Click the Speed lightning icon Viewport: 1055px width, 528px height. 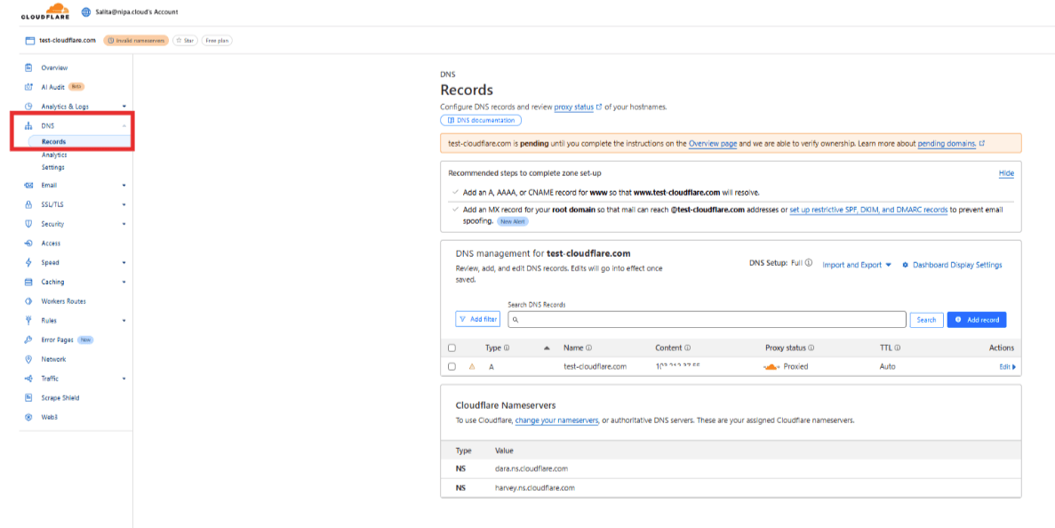pyautogui.click(x=28, y=262)
